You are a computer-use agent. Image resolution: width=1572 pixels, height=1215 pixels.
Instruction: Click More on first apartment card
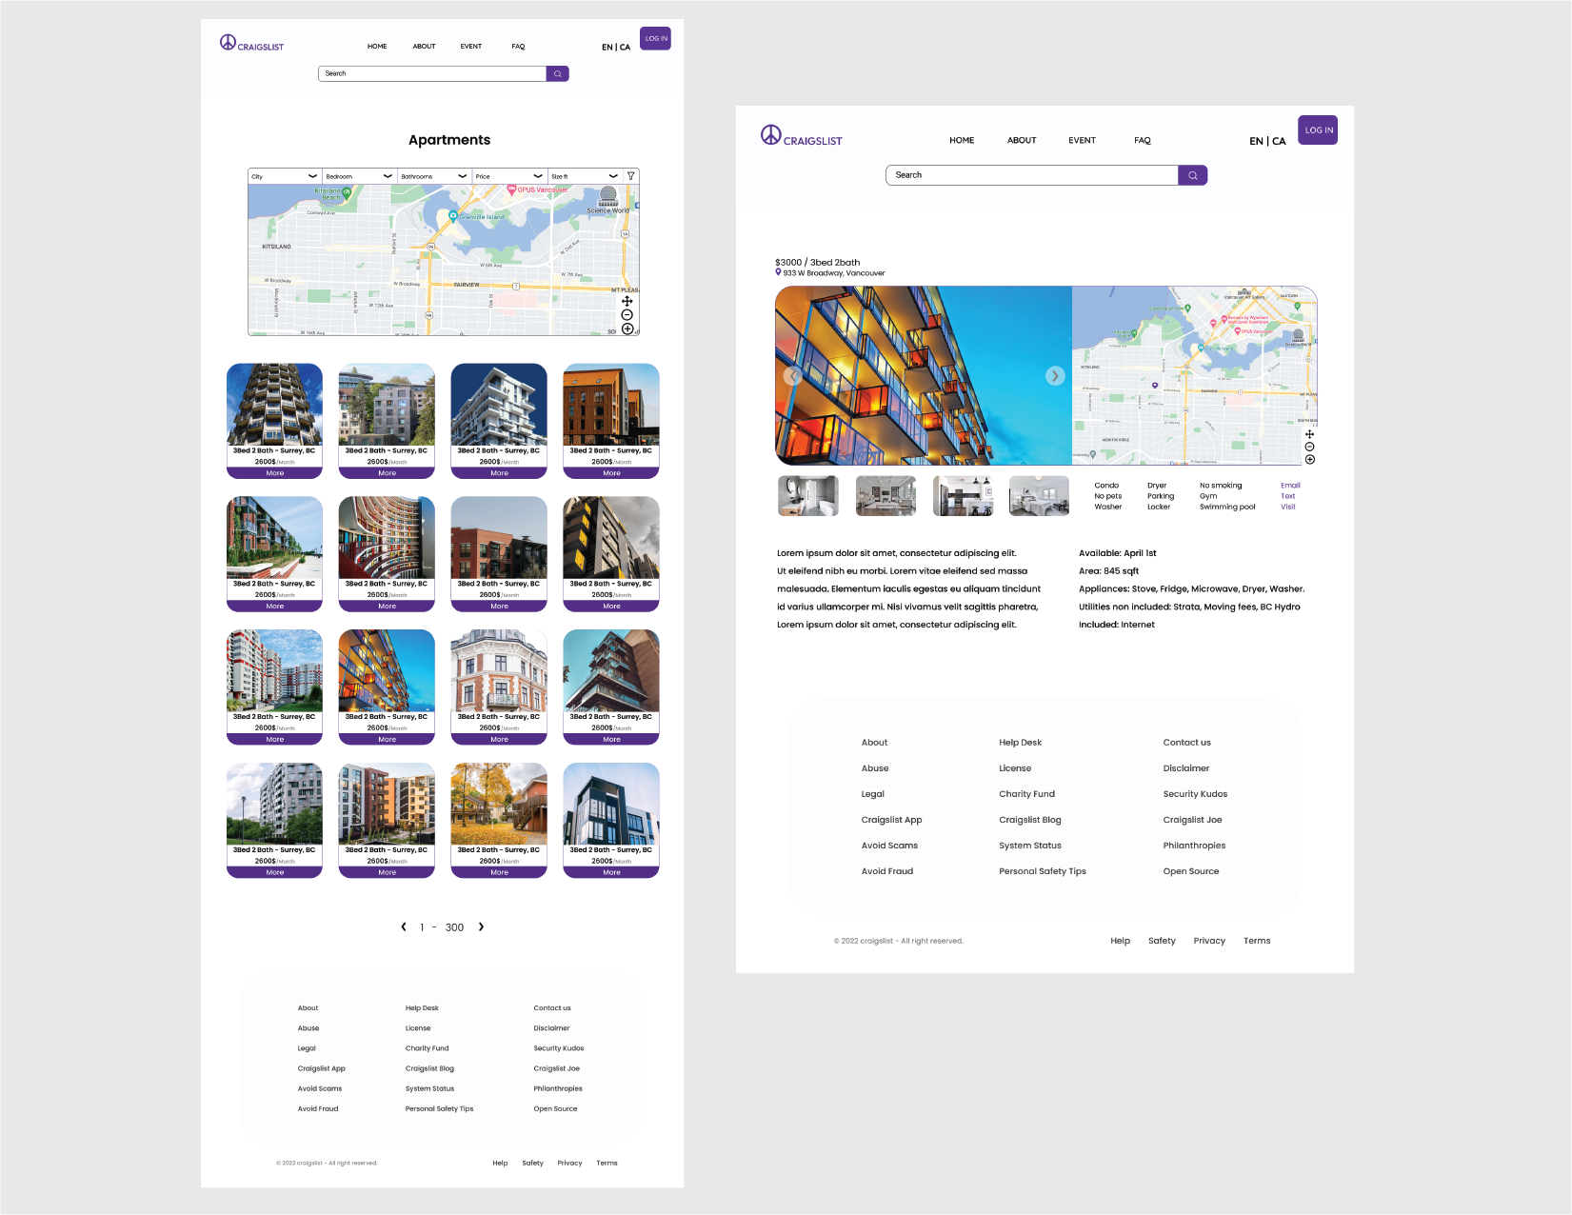coord(275,473)
